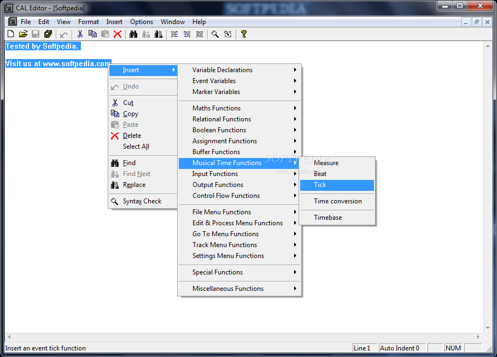Click the yellow question mark Help icon

pos(244,34)
